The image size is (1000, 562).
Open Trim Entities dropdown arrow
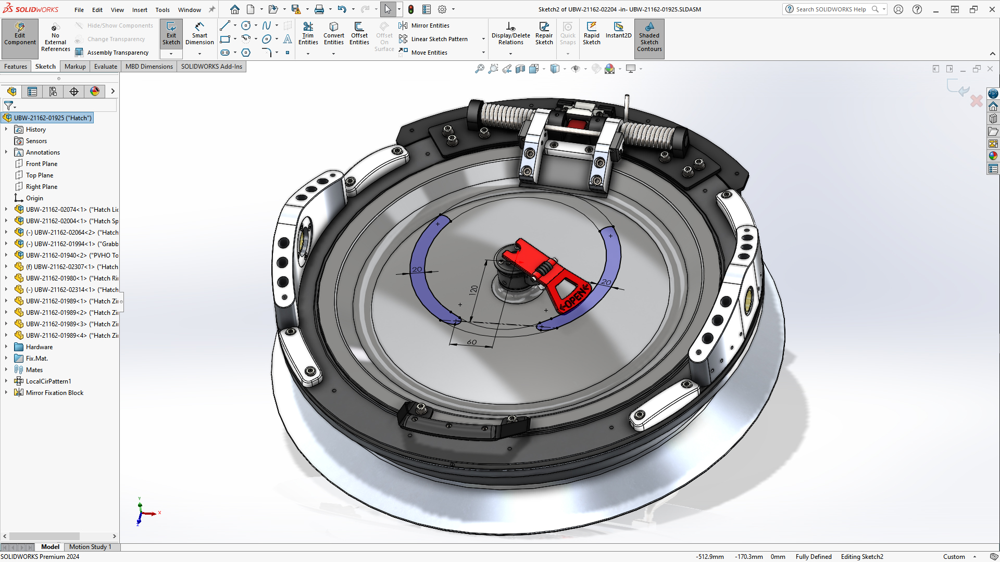pyautogui.click(x=308, y=54)
